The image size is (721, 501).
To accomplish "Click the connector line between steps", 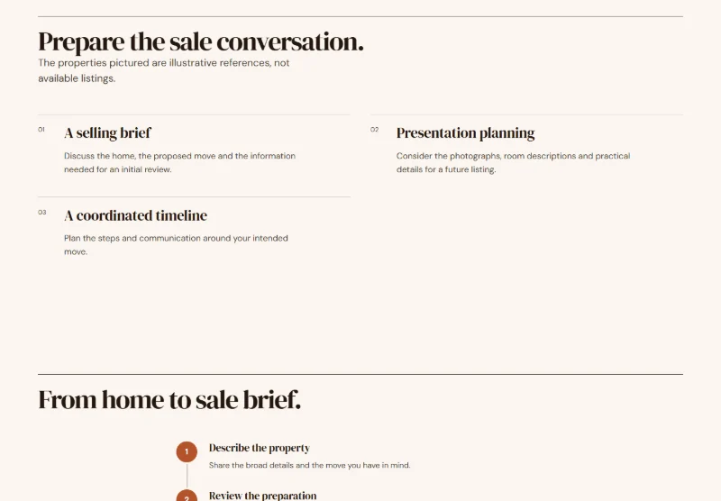I will (x=187, y=476).
